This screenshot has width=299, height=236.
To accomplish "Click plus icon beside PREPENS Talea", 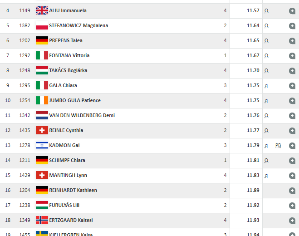I will 292,40.
